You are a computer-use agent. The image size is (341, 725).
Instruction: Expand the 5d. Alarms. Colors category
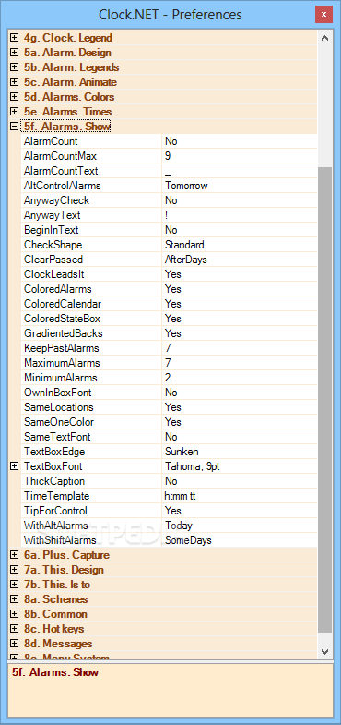pos(15,97)
